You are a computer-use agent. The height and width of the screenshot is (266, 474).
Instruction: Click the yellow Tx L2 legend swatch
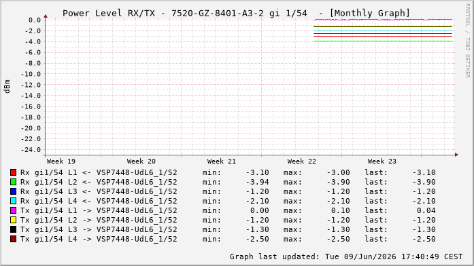[x=13, y=220]
